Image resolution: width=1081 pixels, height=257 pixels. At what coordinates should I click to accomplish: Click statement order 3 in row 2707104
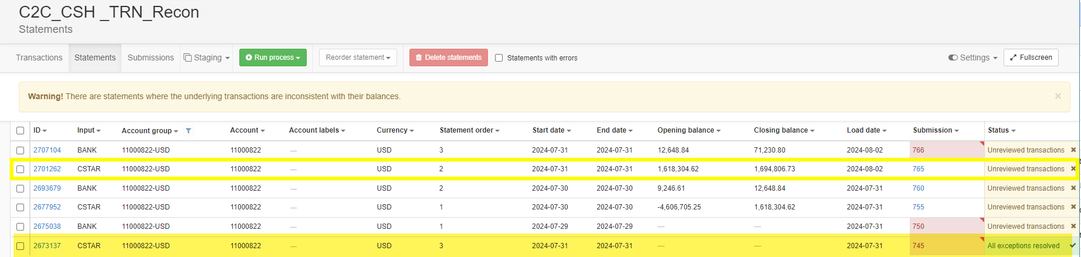click(x=441, y=150)
